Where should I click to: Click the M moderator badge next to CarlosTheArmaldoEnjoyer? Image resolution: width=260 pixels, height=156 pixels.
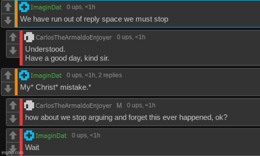(119, 106)
